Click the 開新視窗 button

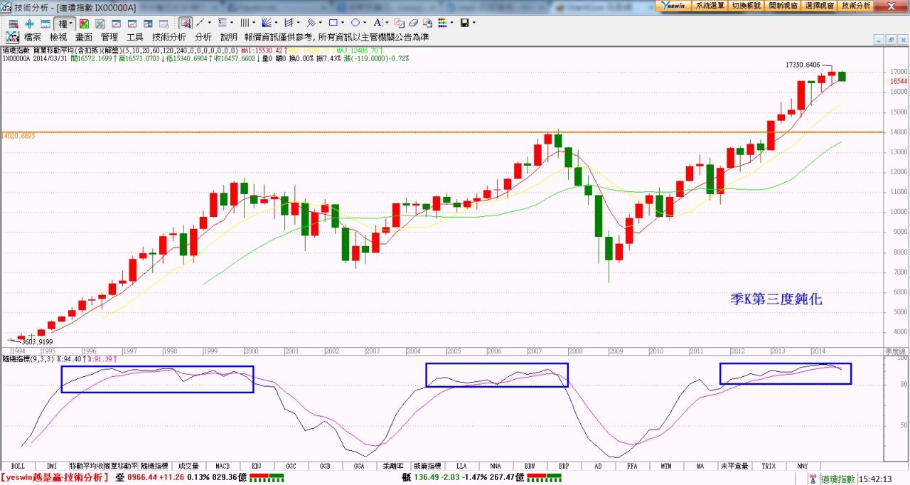pos(783,5)
